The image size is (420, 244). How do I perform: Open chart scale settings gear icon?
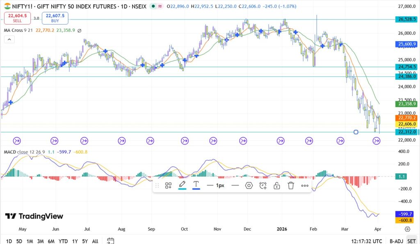pos(407,229)
